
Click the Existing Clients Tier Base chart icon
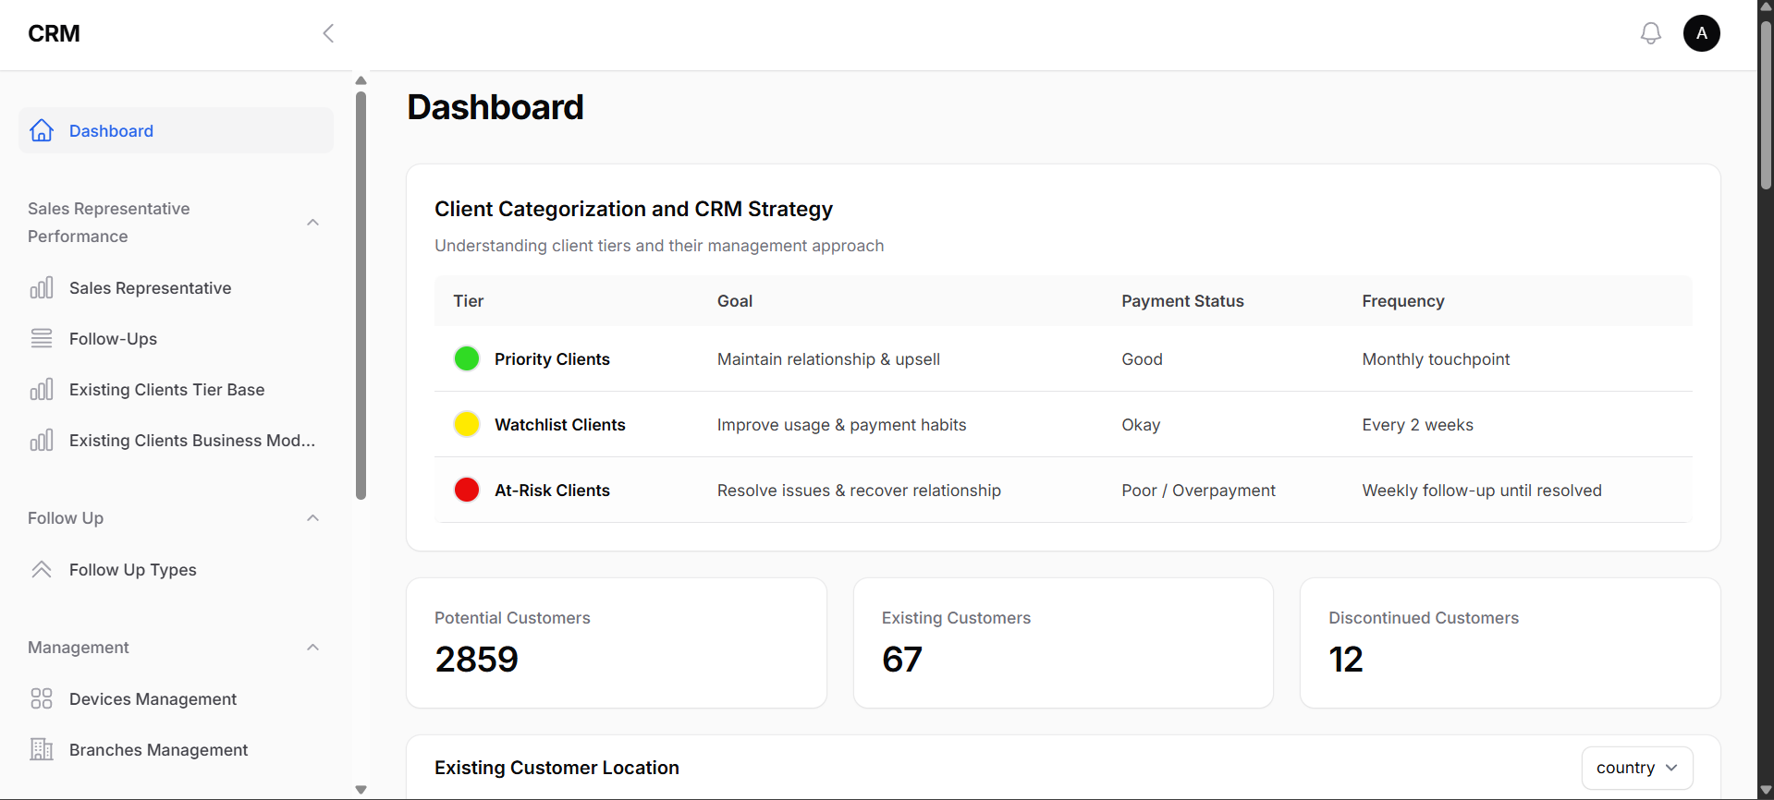tap(42, 389)
